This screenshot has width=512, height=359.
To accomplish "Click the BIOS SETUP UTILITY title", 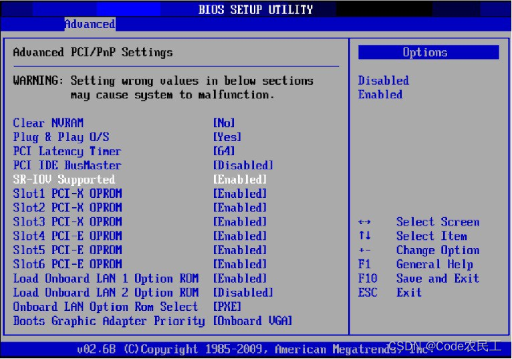I will pos(256,9).
